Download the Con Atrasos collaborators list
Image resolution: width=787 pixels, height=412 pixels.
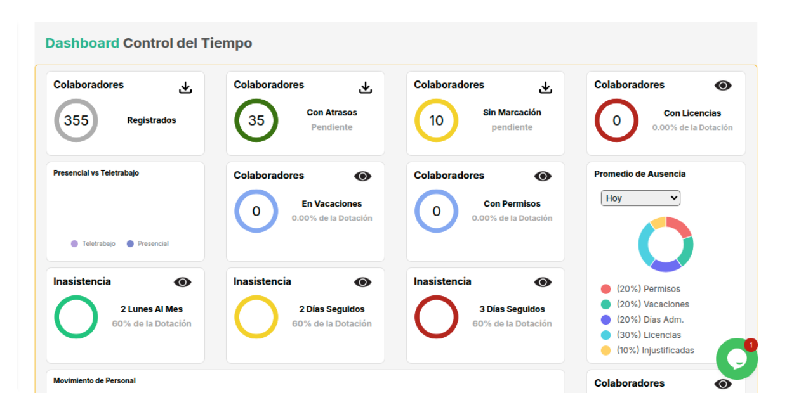[366, 87]
